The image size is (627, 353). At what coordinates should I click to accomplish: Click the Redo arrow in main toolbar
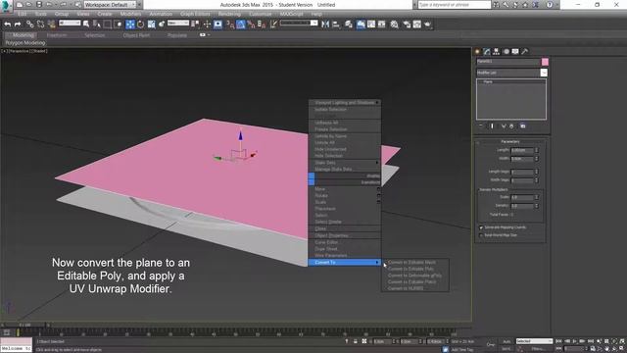click(x=18, y=25)
